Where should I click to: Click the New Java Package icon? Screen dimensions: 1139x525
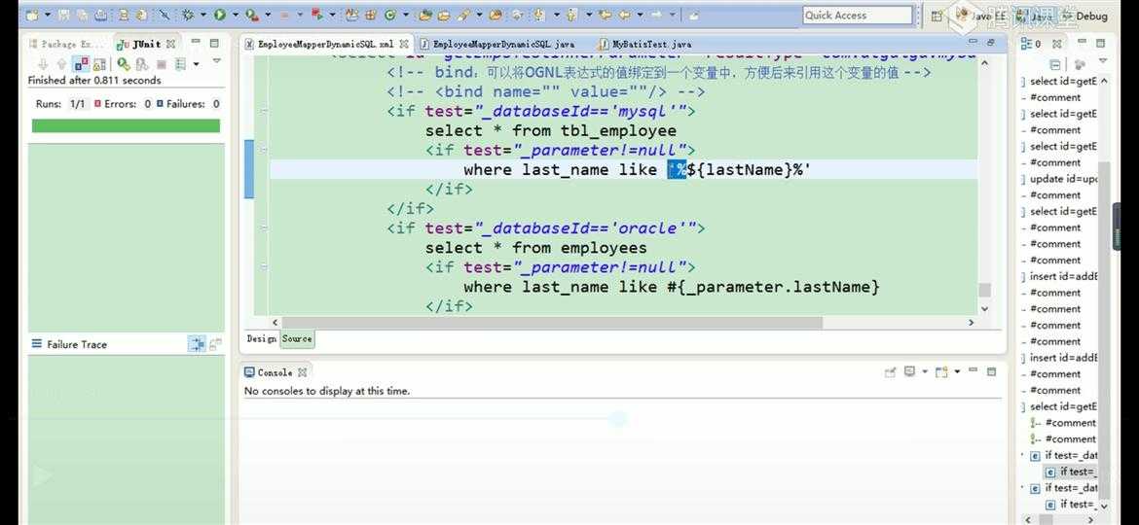point(371,15)
